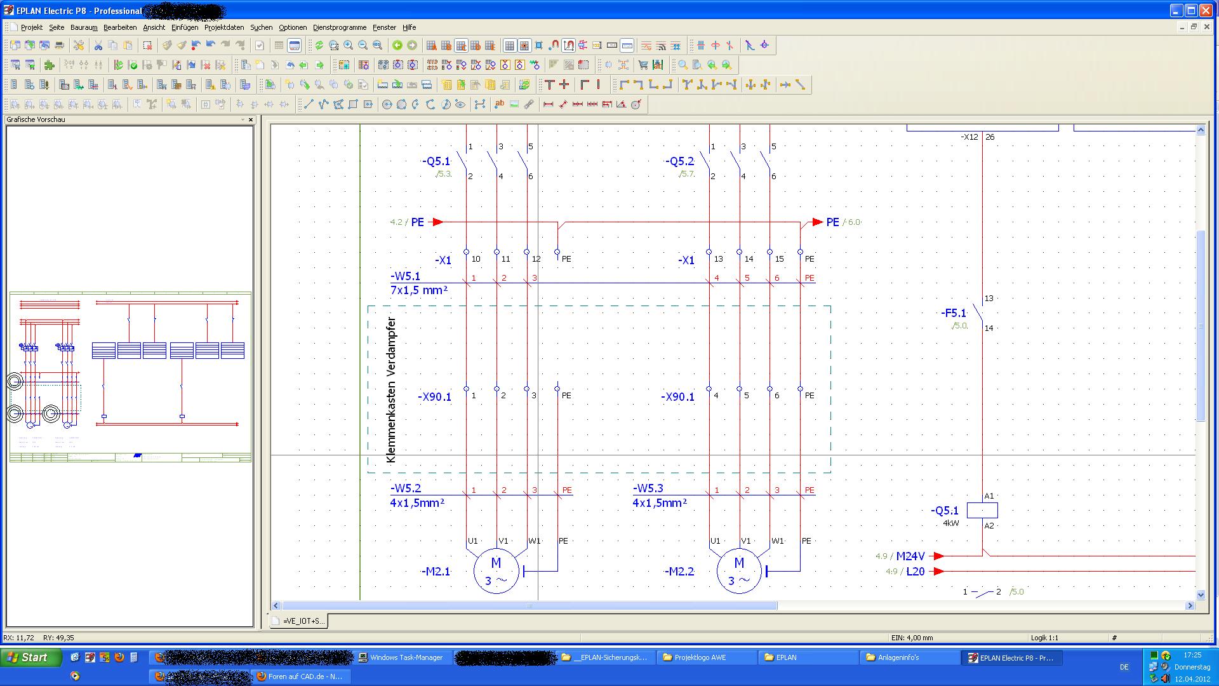
Task: Click the horizontal scrollbar thumb
Action: pyautogui.click(x=530, y=606)
